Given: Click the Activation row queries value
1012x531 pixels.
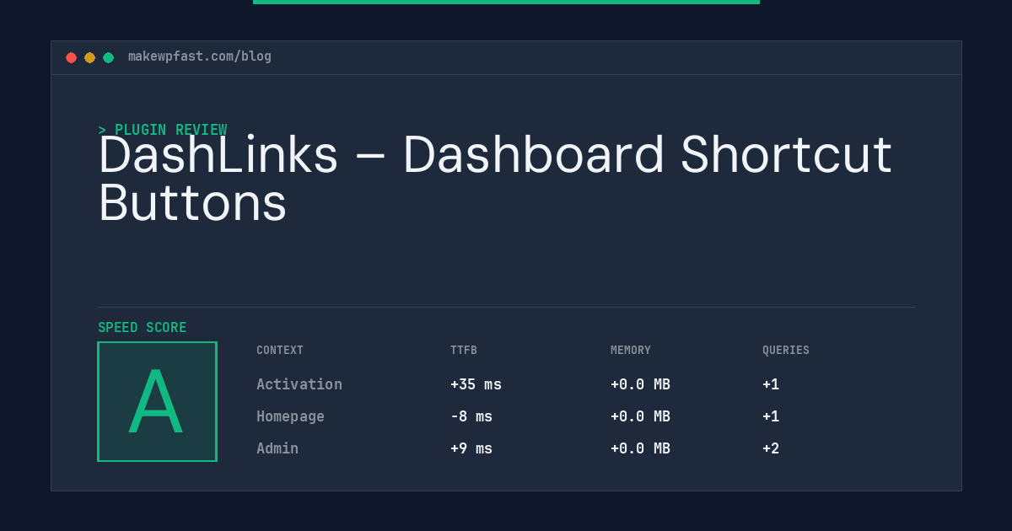Looking at the screenshot, I should point(771,384).
